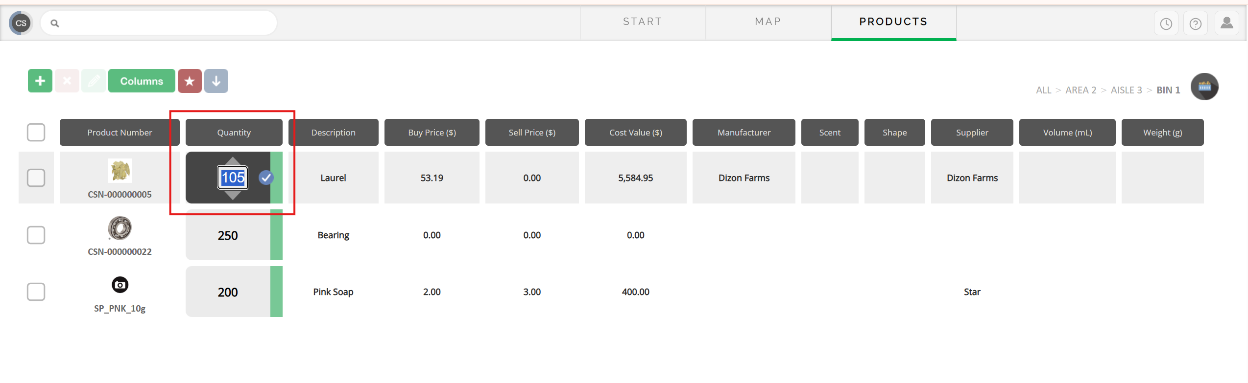Open the Columns button
This screenshot has height=383, width=1248.
point(142,81)
